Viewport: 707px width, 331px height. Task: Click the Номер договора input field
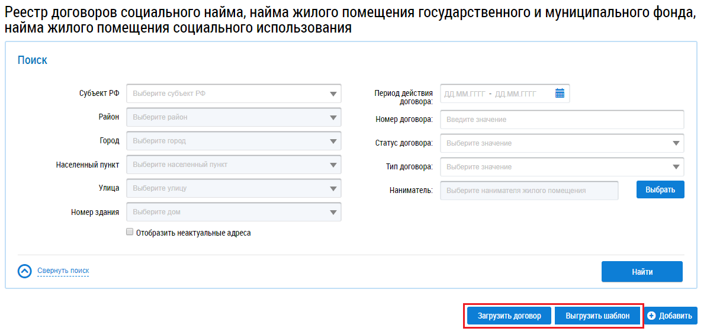562,120
